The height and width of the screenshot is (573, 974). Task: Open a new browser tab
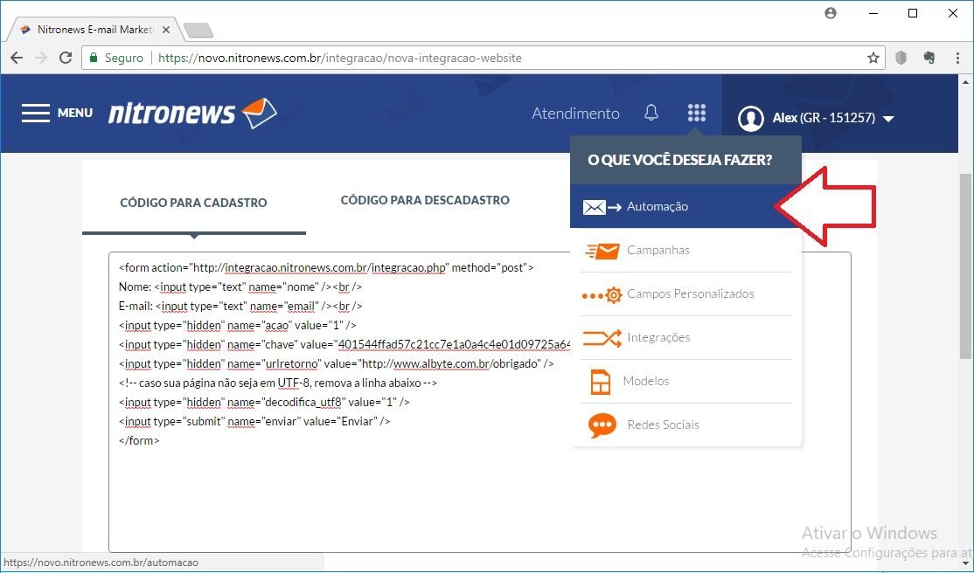pyautogui.click(x=198, y=30)
